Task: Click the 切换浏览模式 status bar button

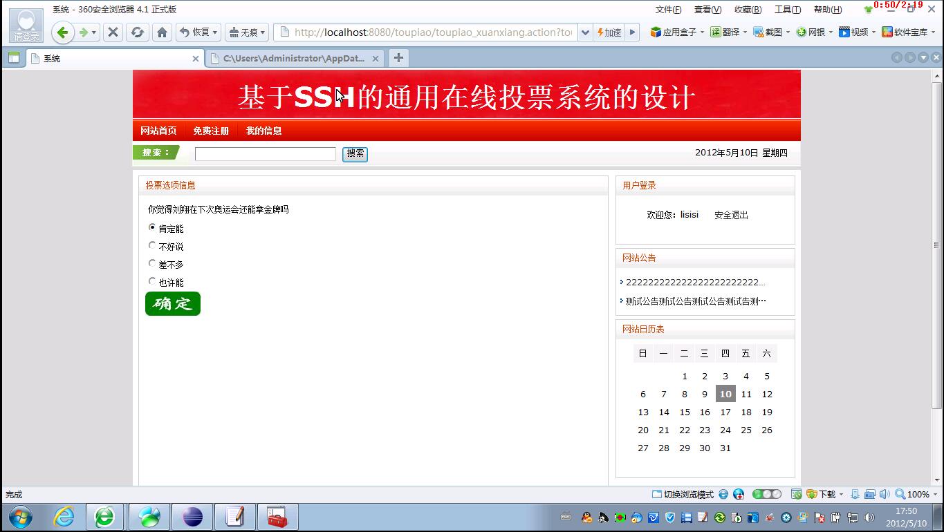Action: pyautogui.click(x=683, y=494)
